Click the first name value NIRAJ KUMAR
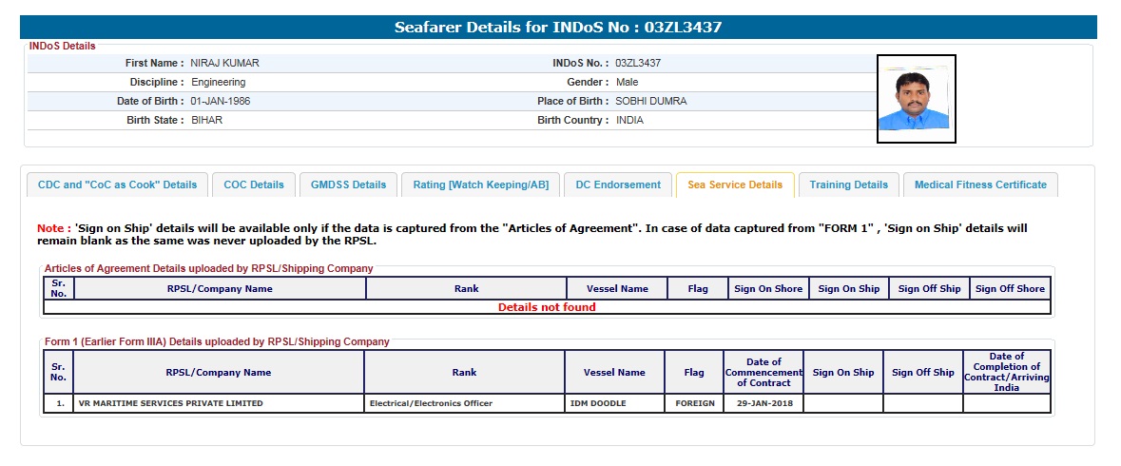 225,63
